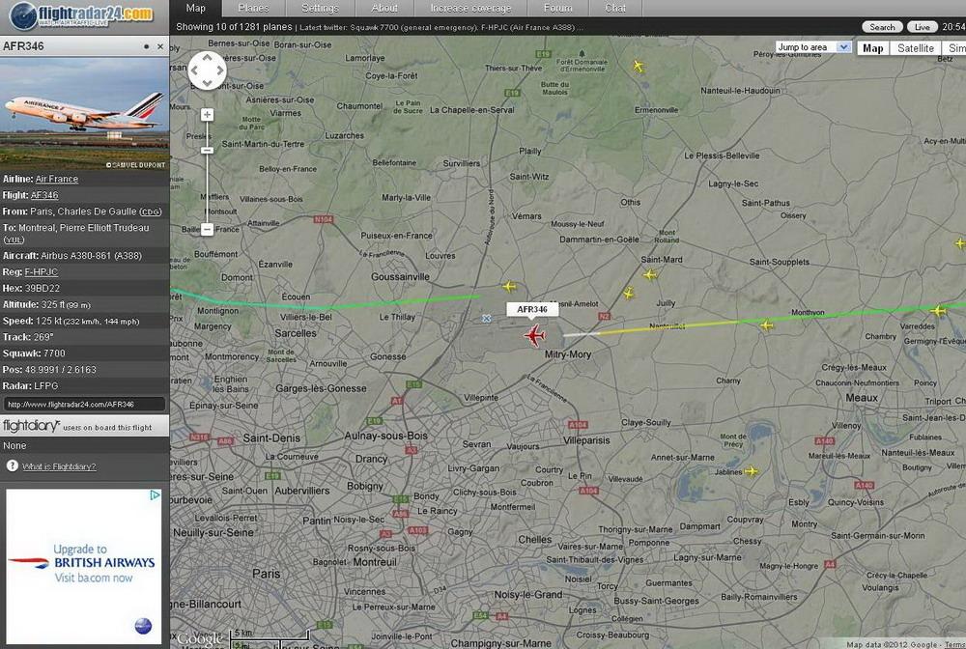Click the Flightdiary question mark icon

(13, 466)
